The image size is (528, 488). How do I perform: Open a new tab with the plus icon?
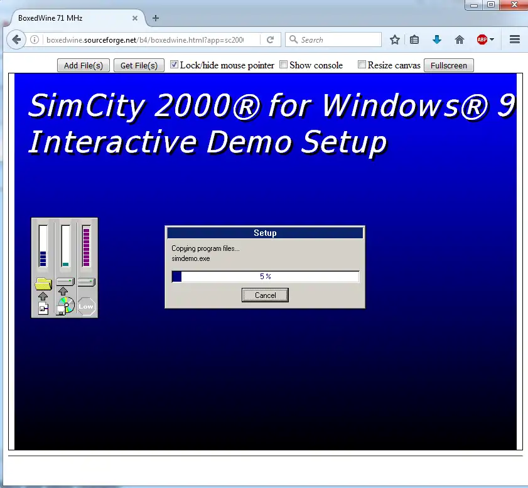pos(156,18)
